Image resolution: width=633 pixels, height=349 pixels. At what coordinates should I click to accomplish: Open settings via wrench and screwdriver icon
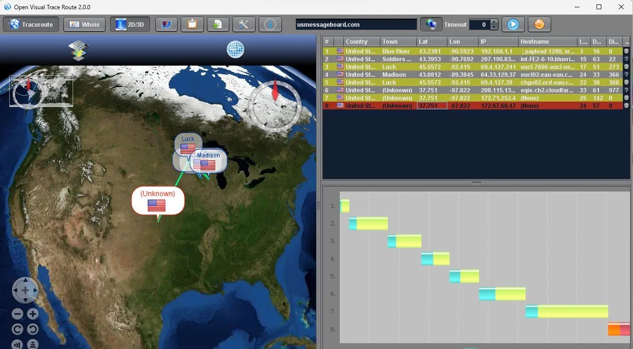pos(244,24)
